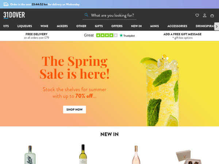Open the Trustpilot logo link
Image resolution: width=219 pixels, height=164 pixels.
pyautogui.click(x=127, y=36)
